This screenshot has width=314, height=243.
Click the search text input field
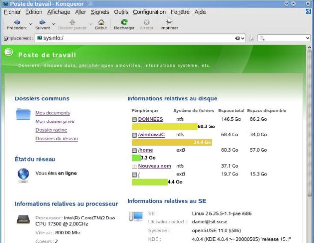(285, 38)
